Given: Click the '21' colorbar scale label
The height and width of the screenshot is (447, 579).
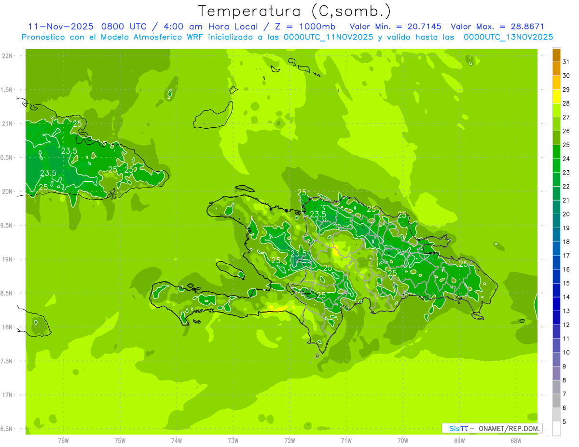Looking at the screenshot, I should click(566, 200).
